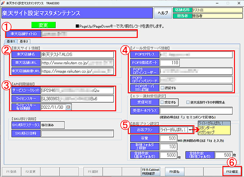This screenshot has width=244, height=177.
Task: Click the F5 選択 button
Action: (x=93, y=172)
